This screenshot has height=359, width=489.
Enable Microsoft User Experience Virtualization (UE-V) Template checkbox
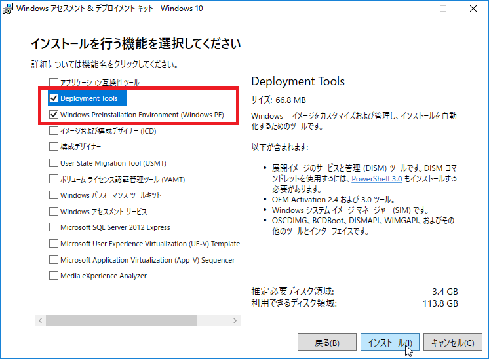coord(54,244)
